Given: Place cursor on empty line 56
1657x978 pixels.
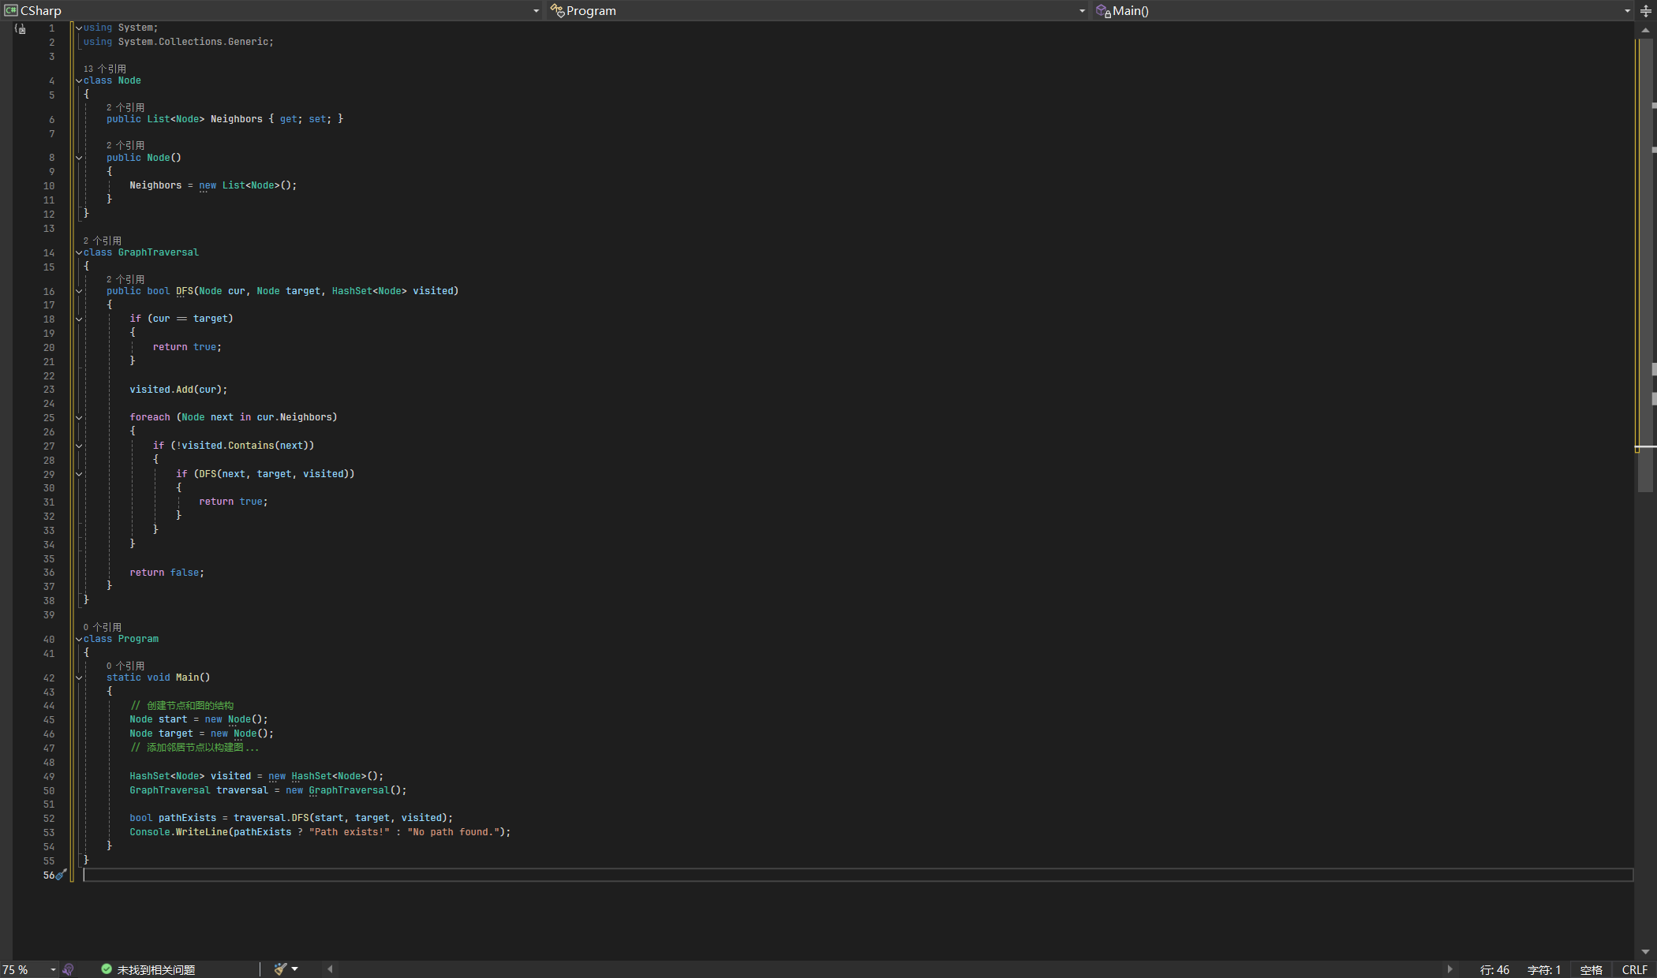Looking at the screenshot, I should click(858, 875).
